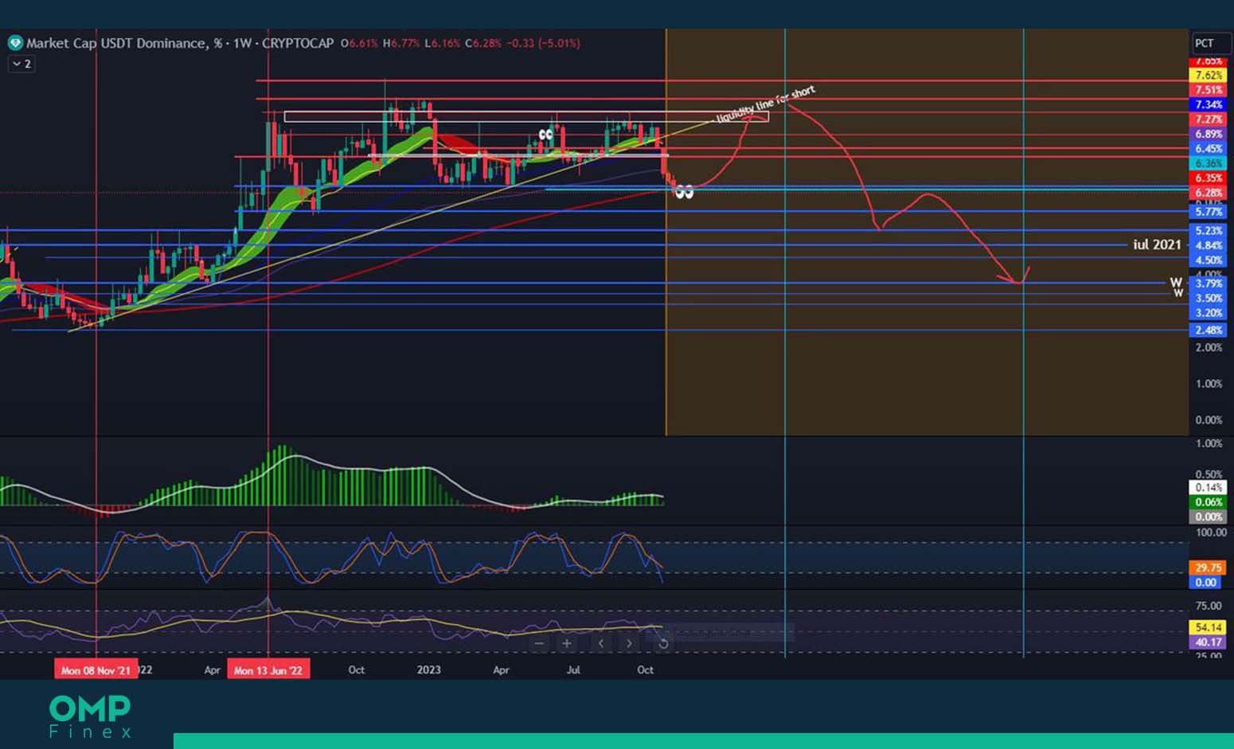Select the 6.45% blue price label
1234x749 pixels.
(1209, 149)
